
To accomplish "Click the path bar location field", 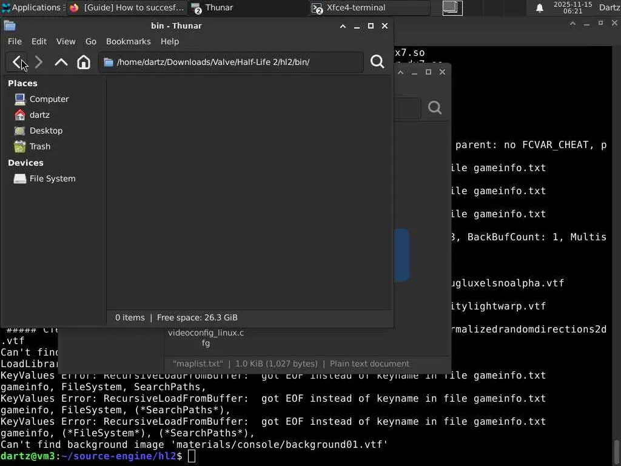I will click(230, 62).
